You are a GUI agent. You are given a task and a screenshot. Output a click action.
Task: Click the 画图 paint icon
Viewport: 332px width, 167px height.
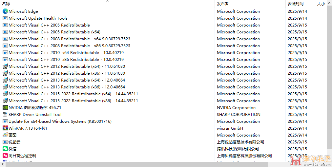click(x=5, y=135)
